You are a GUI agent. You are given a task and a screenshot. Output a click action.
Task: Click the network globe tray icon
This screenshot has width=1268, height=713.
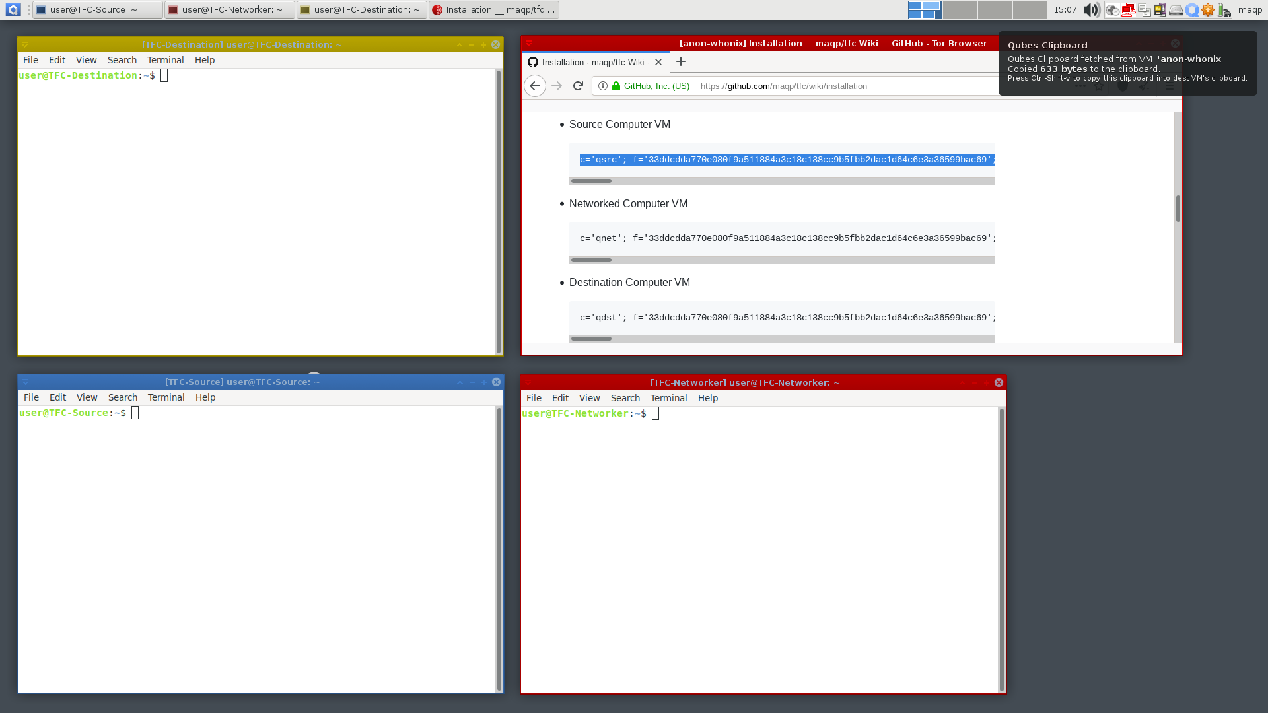1112,9
